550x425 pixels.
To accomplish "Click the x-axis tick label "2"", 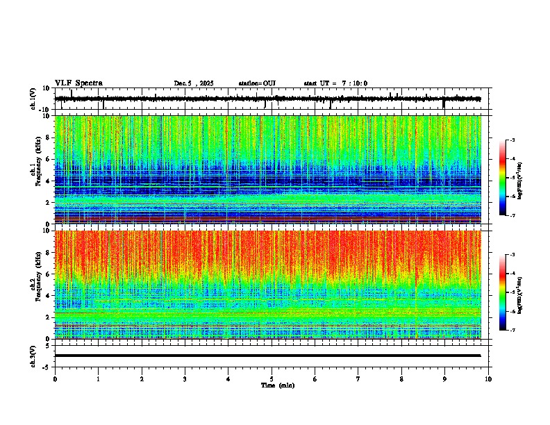I will [x=142, y=379].
